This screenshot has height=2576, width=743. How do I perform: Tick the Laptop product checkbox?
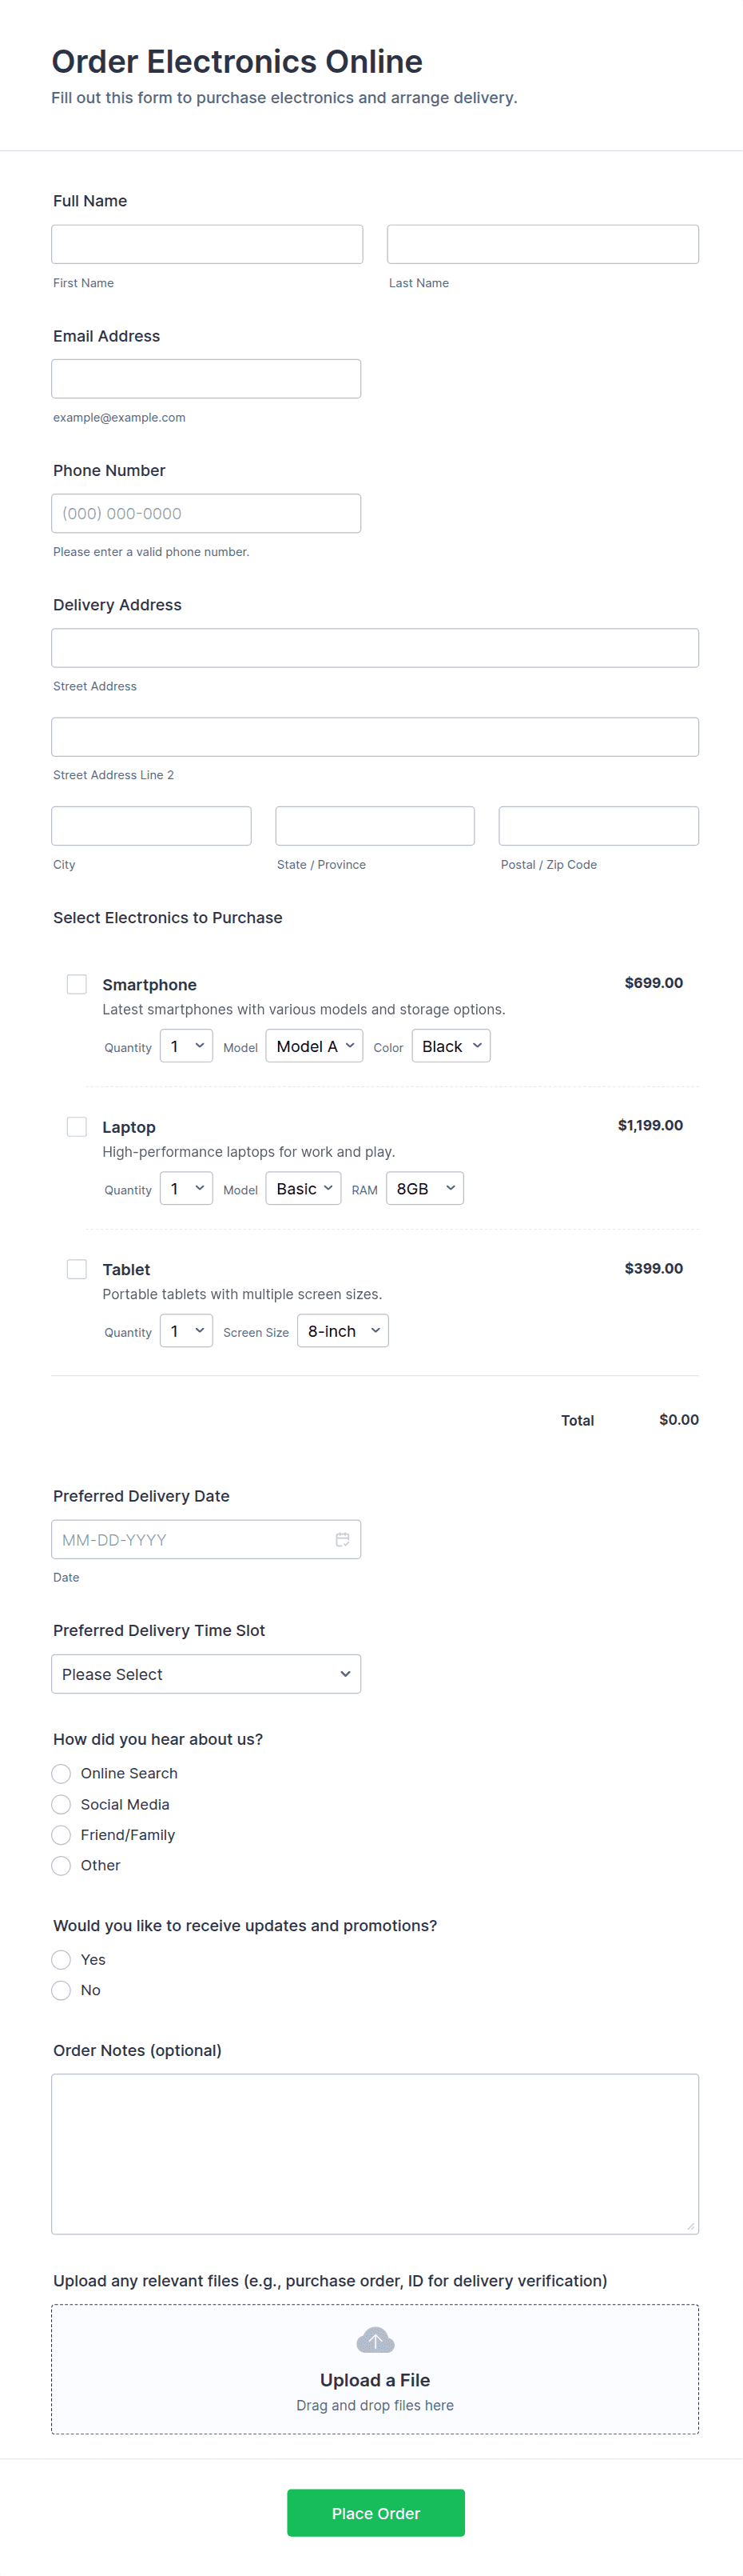(x=77, y=1127)
